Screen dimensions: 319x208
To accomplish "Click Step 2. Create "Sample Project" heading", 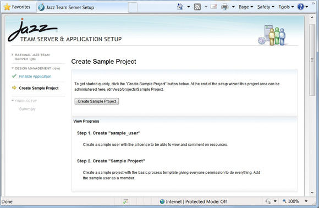I will [111, 161].
